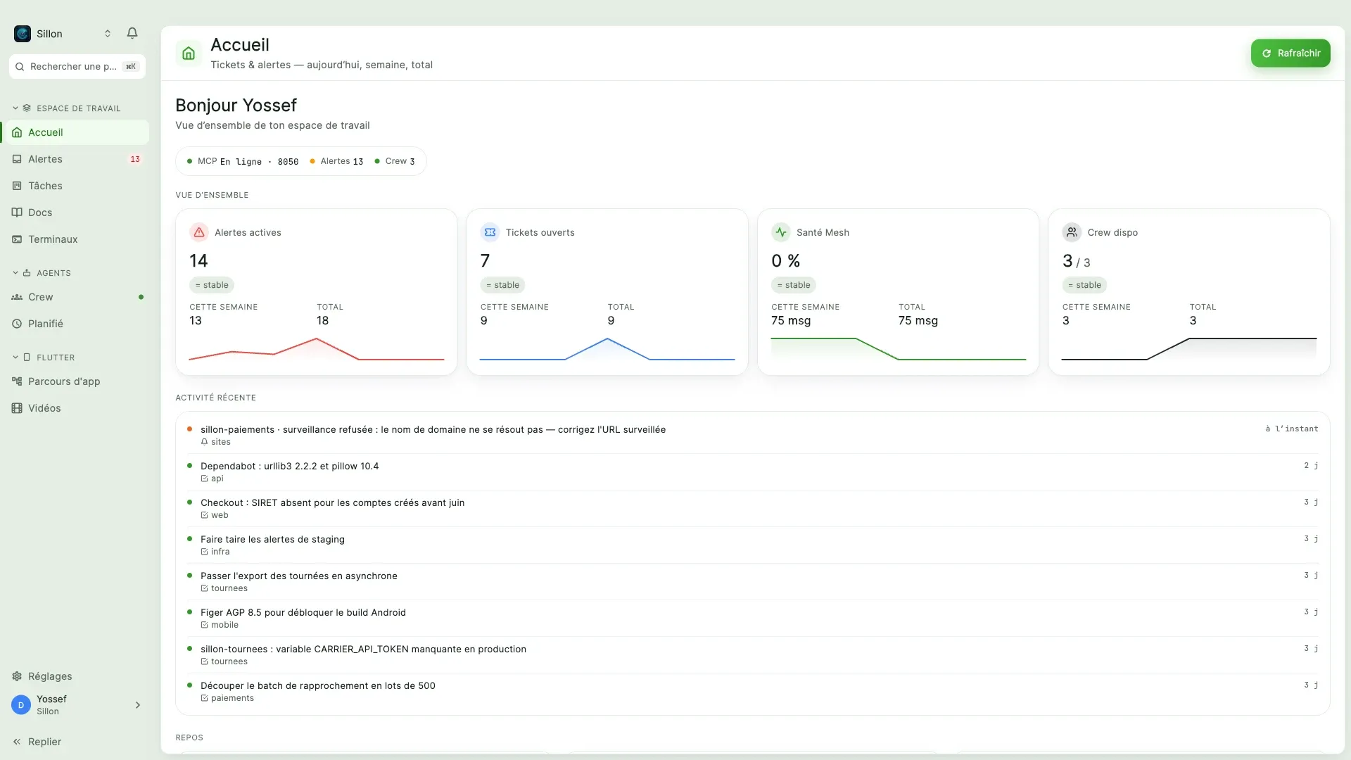Click the Parcours d'app flow icon
The image size is (1351, 760).
pos(17,381)
